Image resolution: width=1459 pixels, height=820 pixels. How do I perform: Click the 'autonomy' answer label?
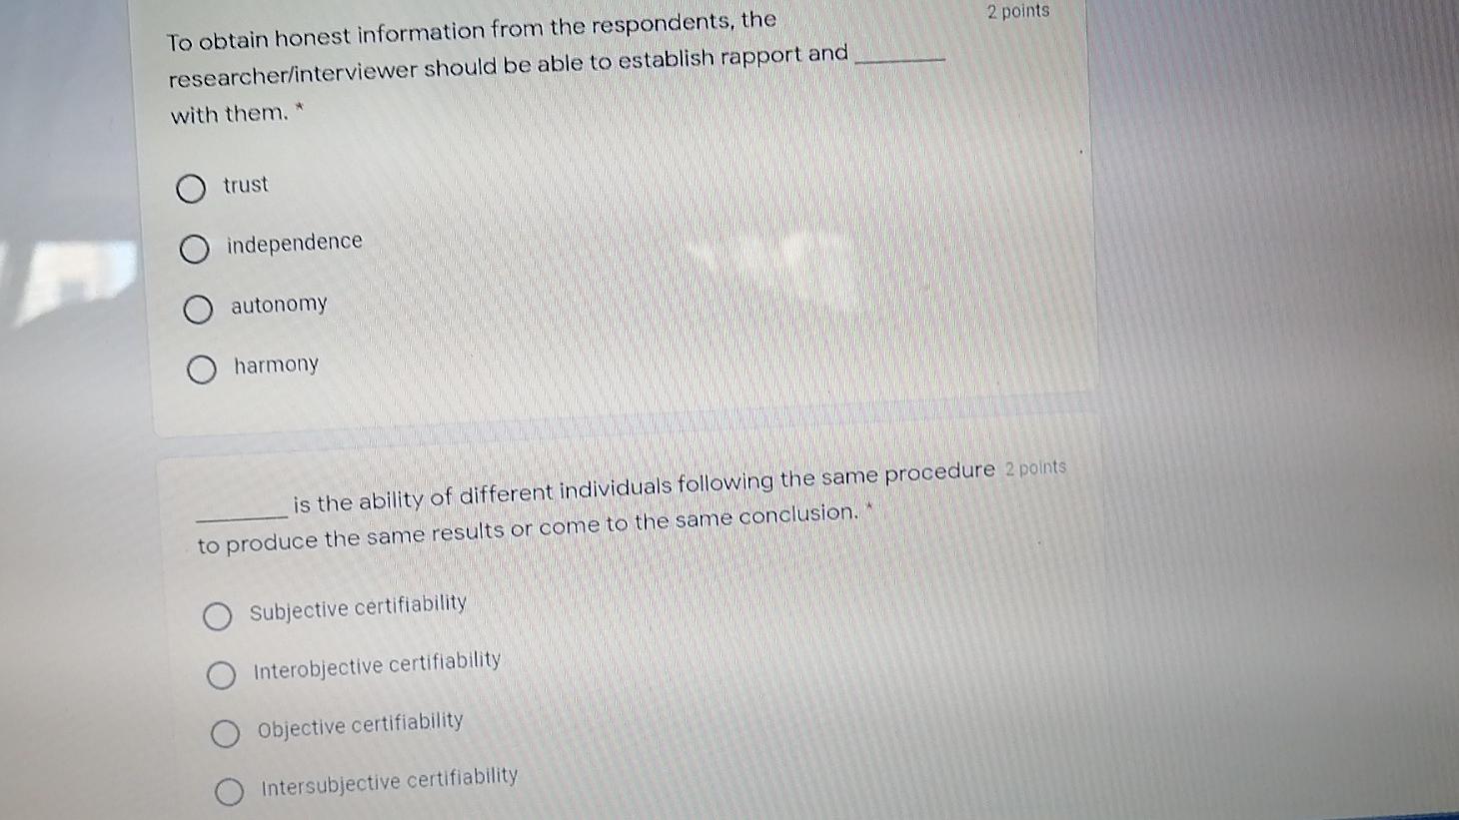click(279, 305)
